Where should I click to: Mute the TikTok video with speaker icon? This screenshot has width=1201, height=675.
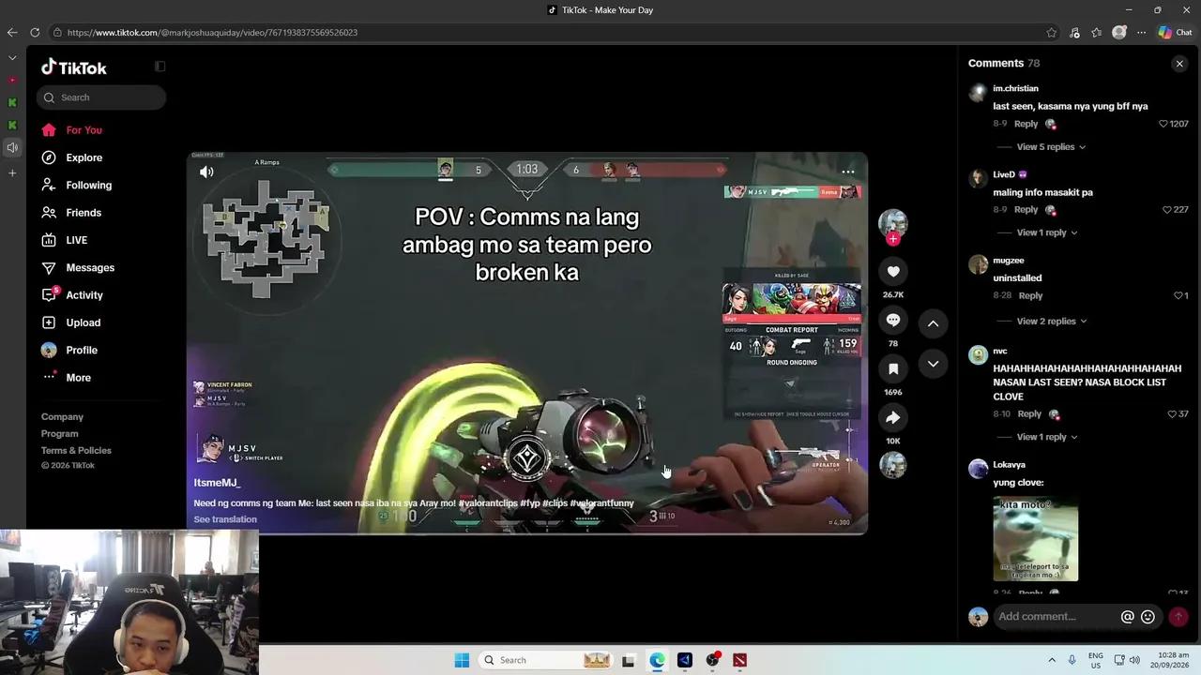[x=206, y=172]
